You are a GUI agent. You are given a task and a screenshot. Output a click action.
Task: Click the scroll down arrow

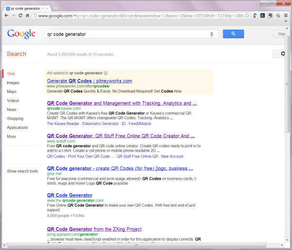point(287,240)
